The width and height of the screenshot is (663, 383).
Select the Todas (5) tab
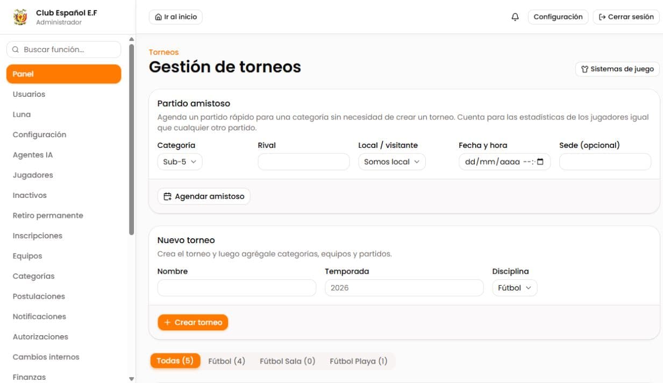pyautogui.click(x=175, y=361)
